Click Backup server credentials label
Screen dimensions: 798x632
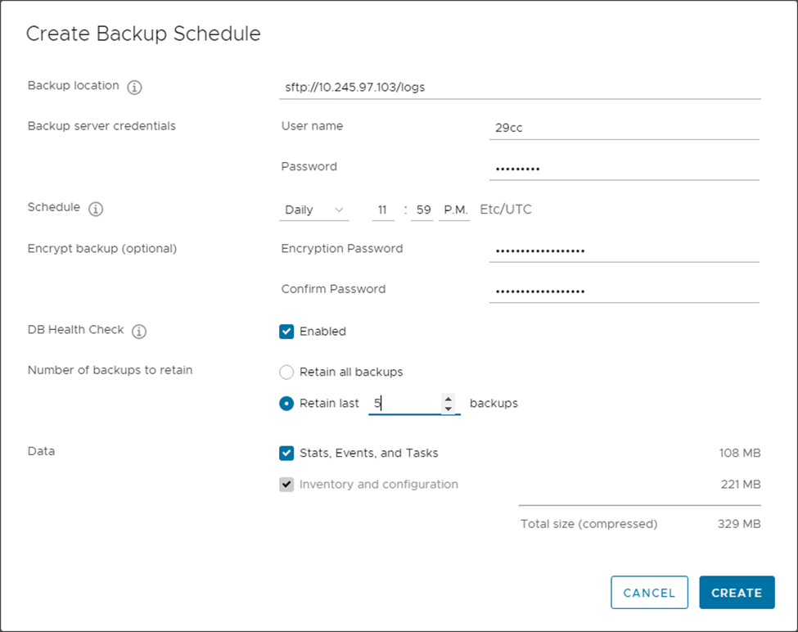tap(101, 126)
